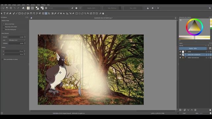Select the Assistant tool
The height and width of the screenshot is (119, 212).
(67, 14)
